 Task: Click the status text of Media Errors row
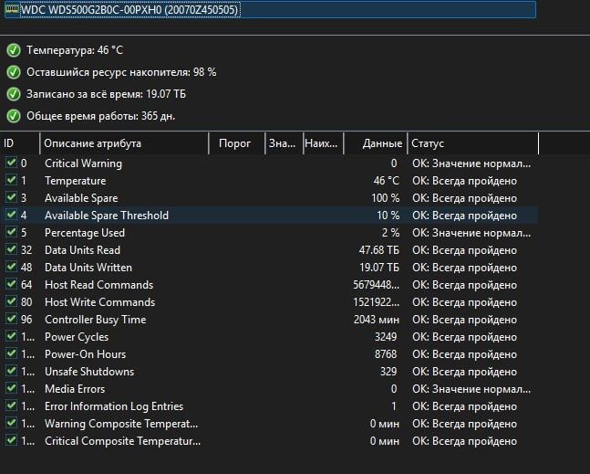(471, 389)
